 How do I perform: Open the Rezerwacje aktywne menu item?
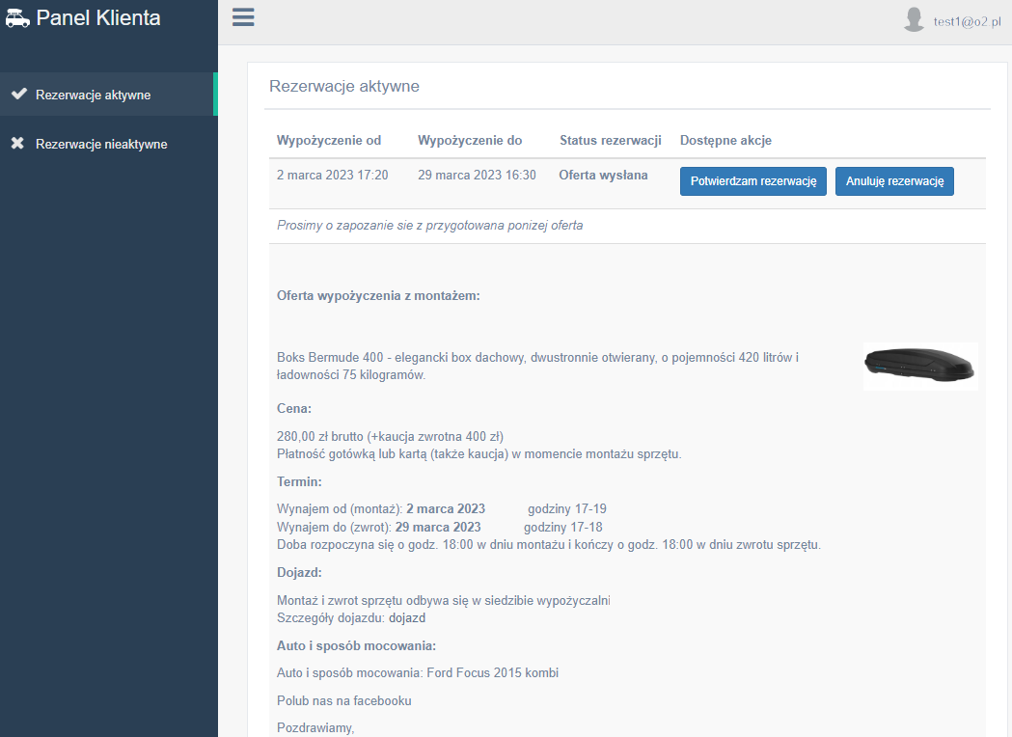pyautogui.click(x=93, y=95)
